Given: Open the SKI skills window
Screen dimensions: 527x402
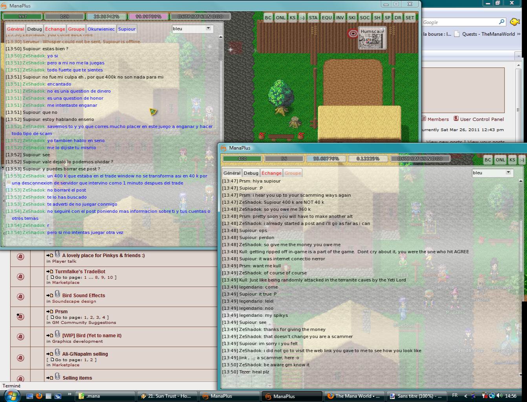Looking at the screenshot, I should coord(352,17).
